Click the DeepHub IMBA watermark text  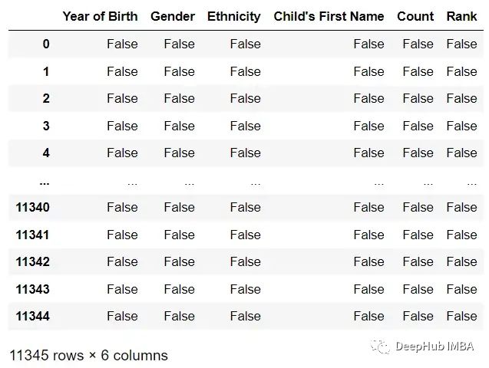[434, 347]
